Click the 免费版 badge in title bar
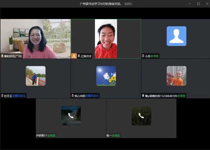The width and height of the screenshot is (210, 150). [x=128, y=4]
